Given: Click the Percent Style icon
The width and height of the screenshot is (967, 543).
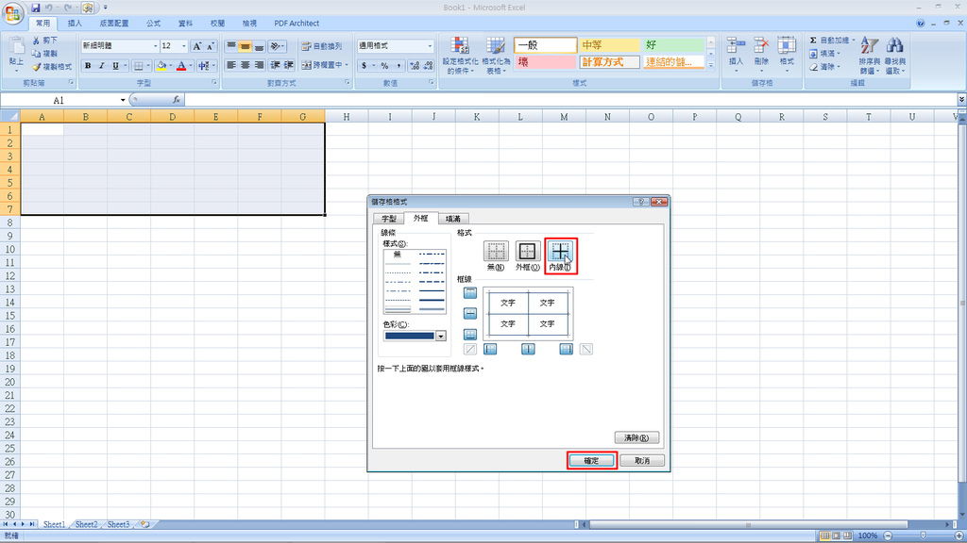Looking at the screenshot, I should click(384, 65).
